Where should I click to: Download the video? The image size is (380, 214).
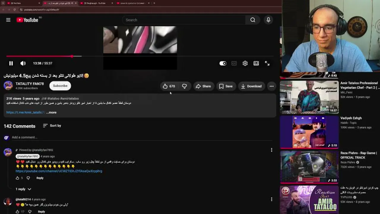(251, 86)
